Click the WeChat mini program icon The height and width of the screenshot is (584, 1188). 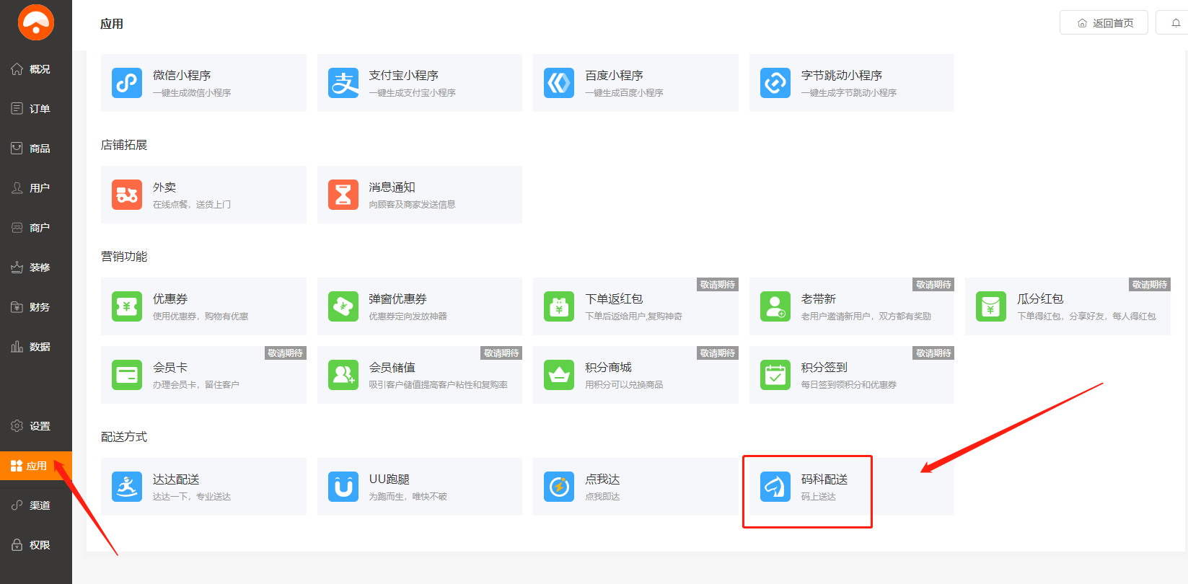point(127,83)
